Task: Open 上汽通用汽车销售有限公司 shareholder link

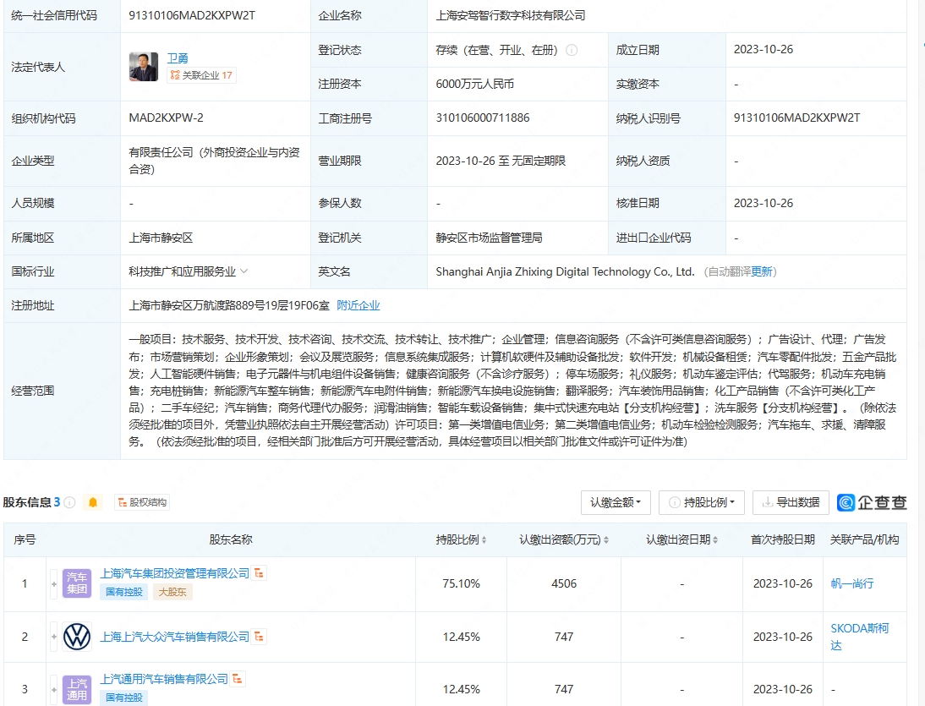Action: click(164, 679)
